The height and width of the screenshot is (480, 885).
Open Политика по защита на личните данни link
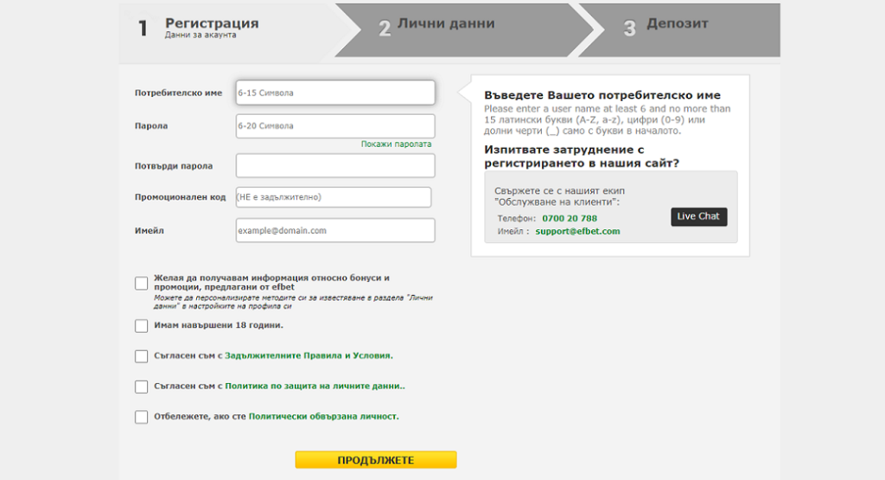[315, 387]
